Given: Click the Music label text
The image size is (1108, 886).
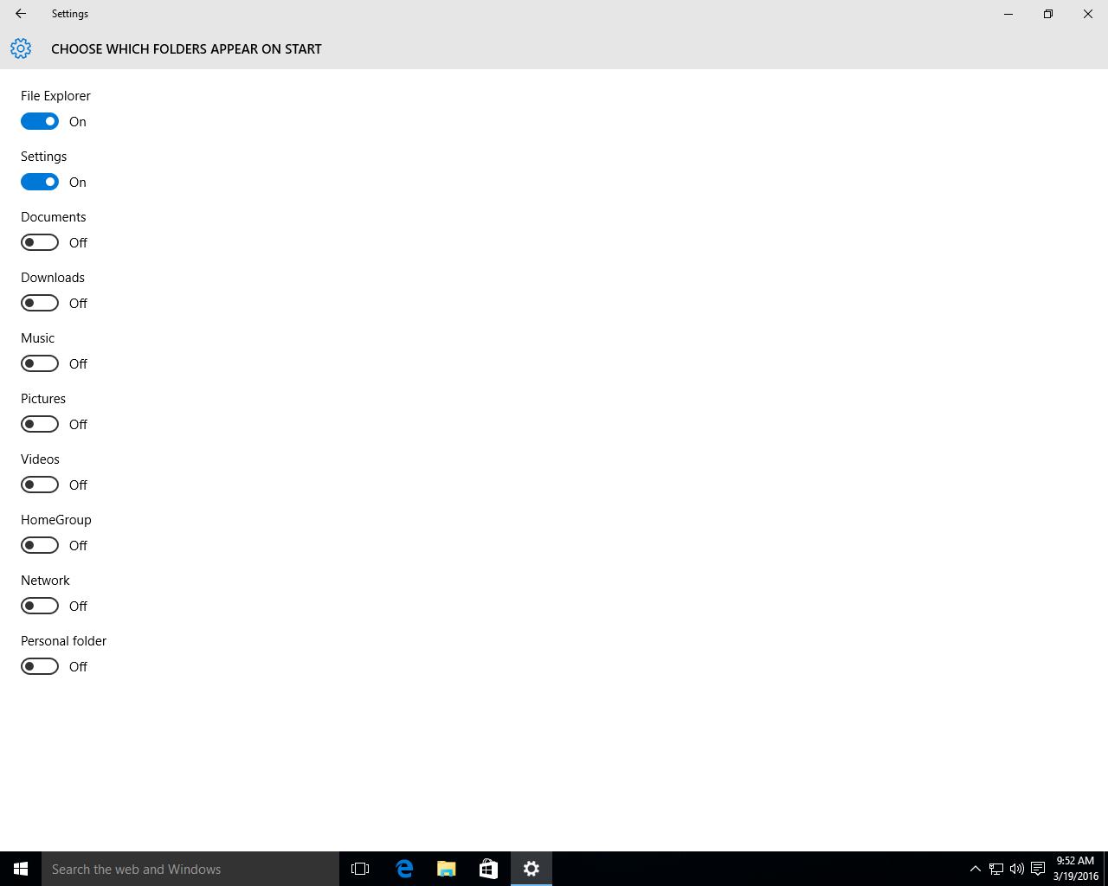Looking at the screenshot, I should (37, 338).
